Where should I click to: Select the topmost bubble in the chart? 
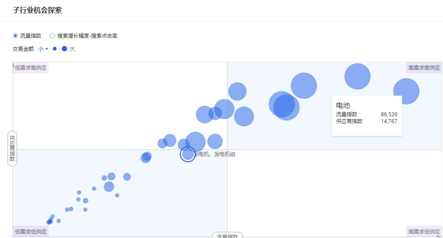tap(357, 76)
